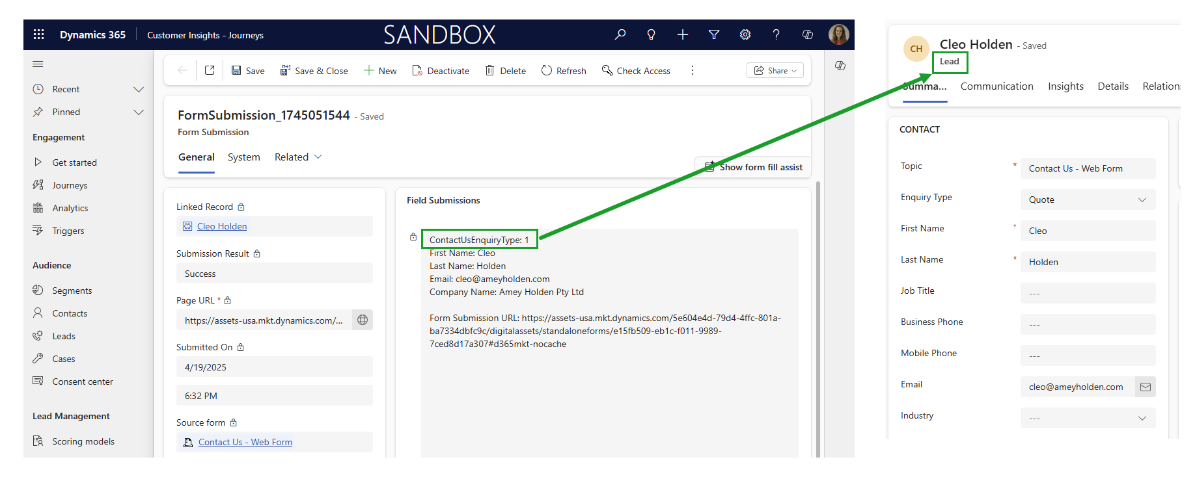Open Communication tab in lead panel

[x=996, y=86]
